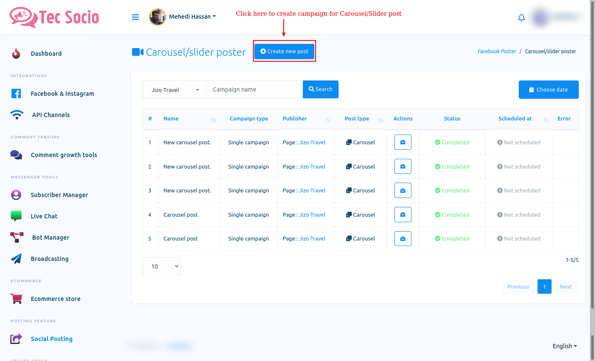Click the Create new post button
The image size is (595, 361).
(284, 51)
